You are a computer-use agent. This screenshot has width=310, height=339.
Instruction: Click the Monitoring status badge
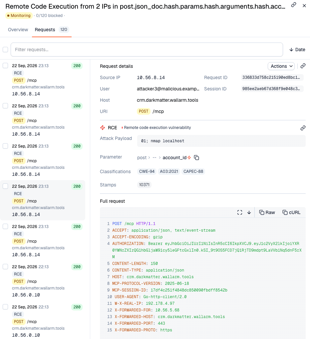pyautogui.click(x=19, y=16)
